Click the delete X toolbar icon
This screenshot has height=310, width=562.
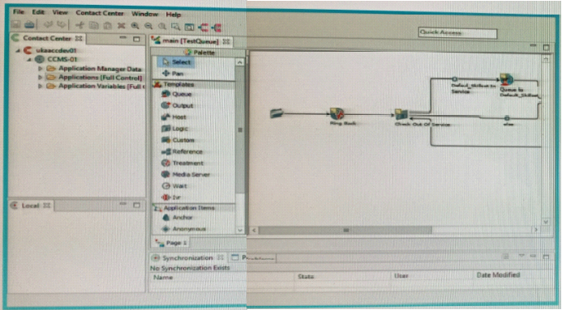click(121, 26)
